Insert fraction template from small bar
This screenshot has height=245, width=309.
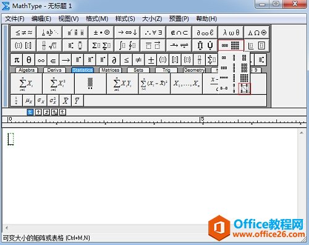pyautogui.click(x=199, y=60)
